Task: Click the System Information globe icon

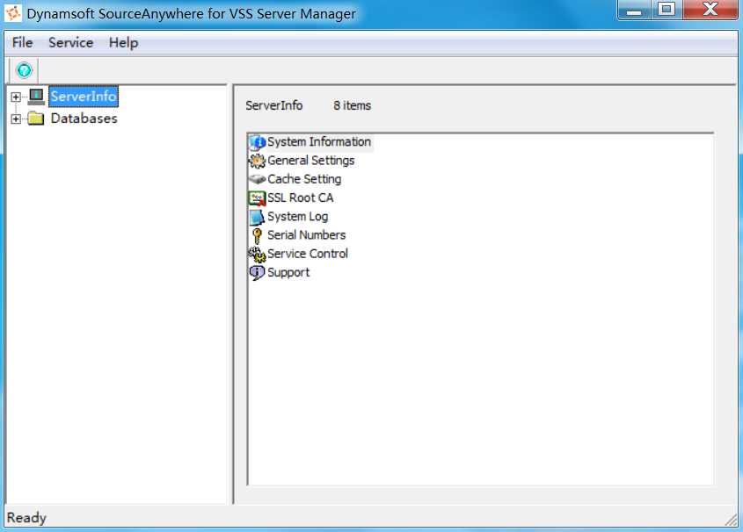Action: (258, 142)
